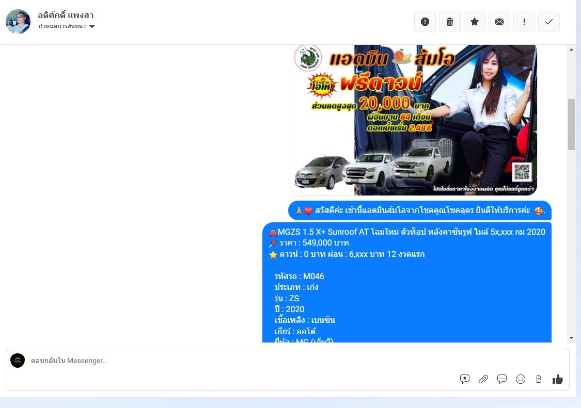
Task: Click the เชื้อเพลิง : เบนซิน line
Action: click(x=305, y=320)
